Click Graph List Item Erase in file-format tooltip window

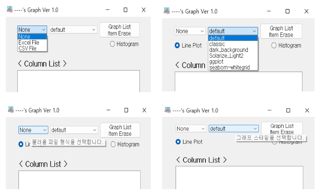point(120,130)
